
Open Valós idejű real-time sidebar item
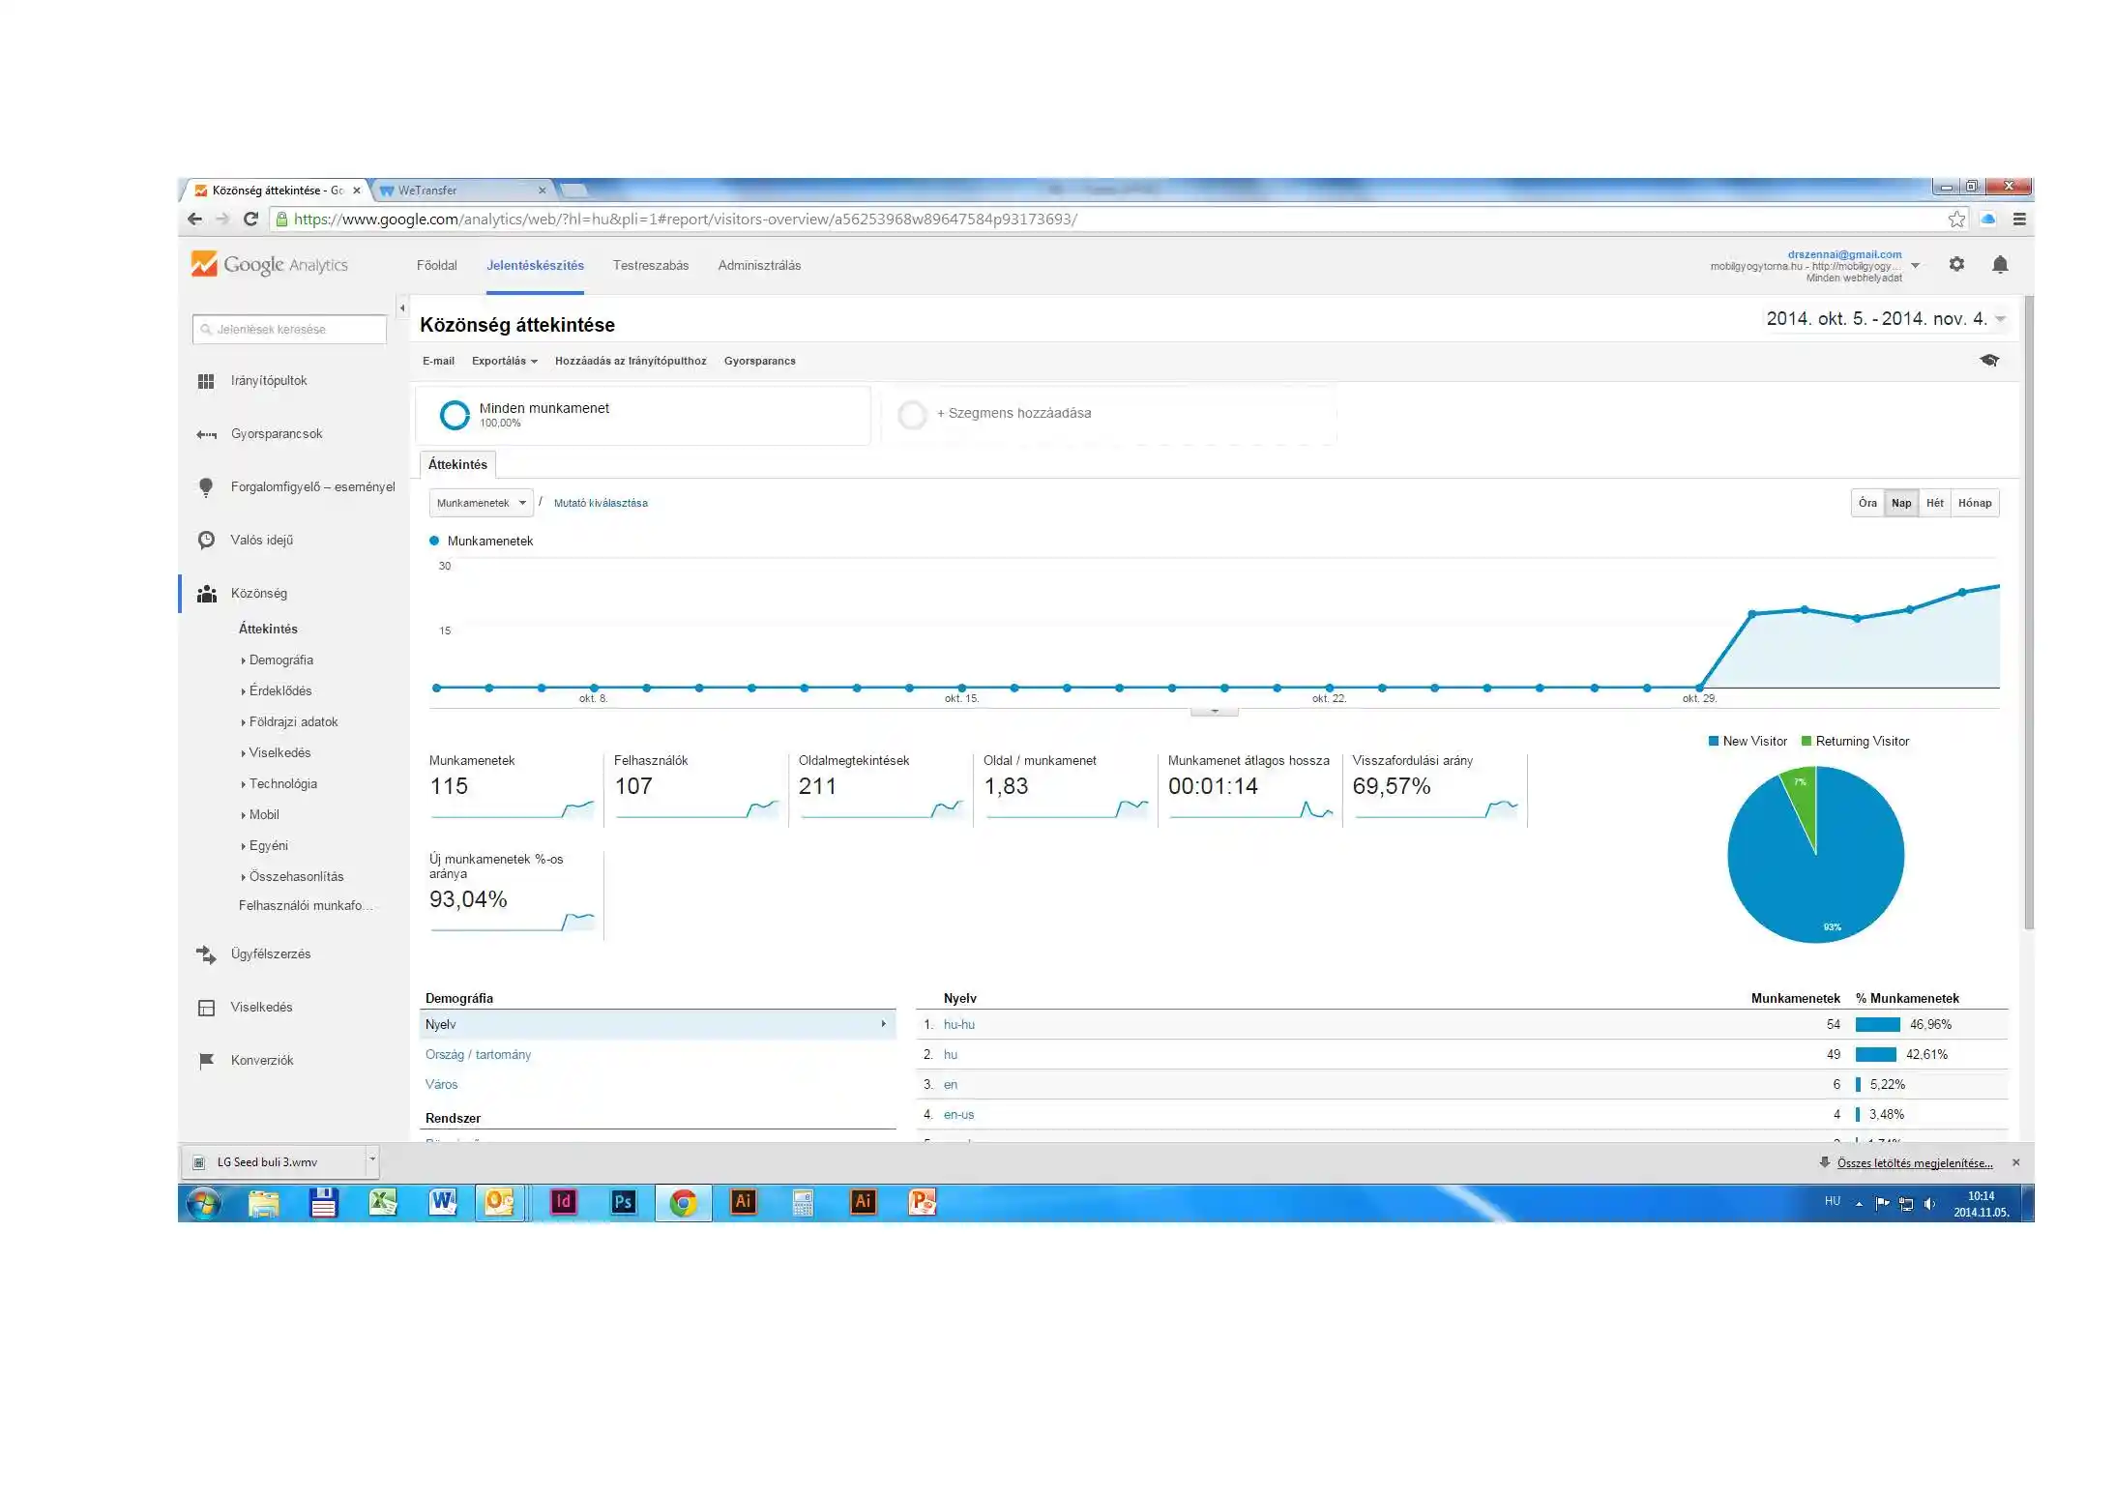[261, 540]
